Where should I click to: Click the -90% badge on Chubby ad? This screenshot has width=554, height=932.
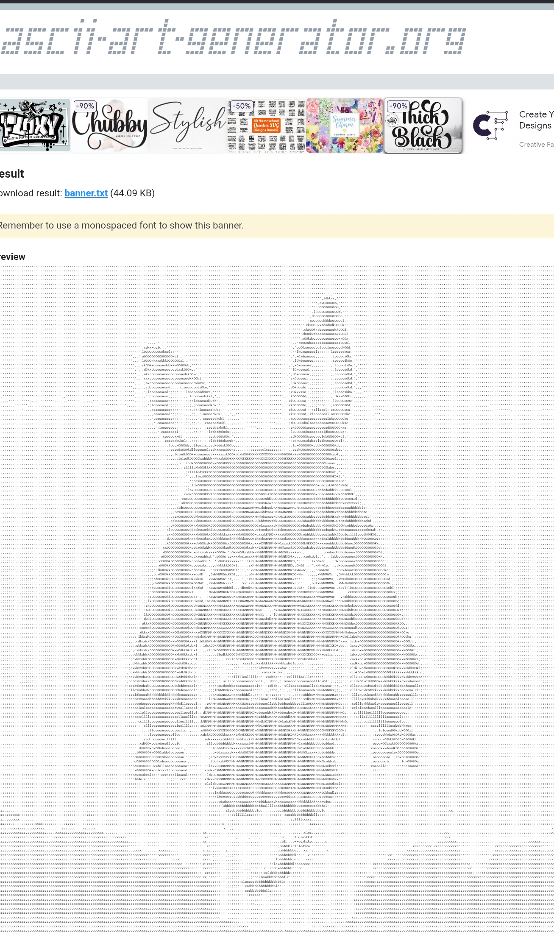85,106
